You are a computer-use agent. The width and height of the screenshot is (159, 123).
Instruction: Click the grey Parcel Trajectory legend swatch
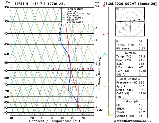(64, 13)
